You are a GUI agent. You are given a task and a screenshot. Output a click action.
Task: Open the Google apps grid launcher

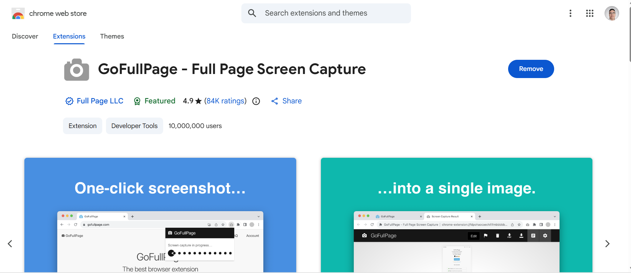click(x=590, y=13)
